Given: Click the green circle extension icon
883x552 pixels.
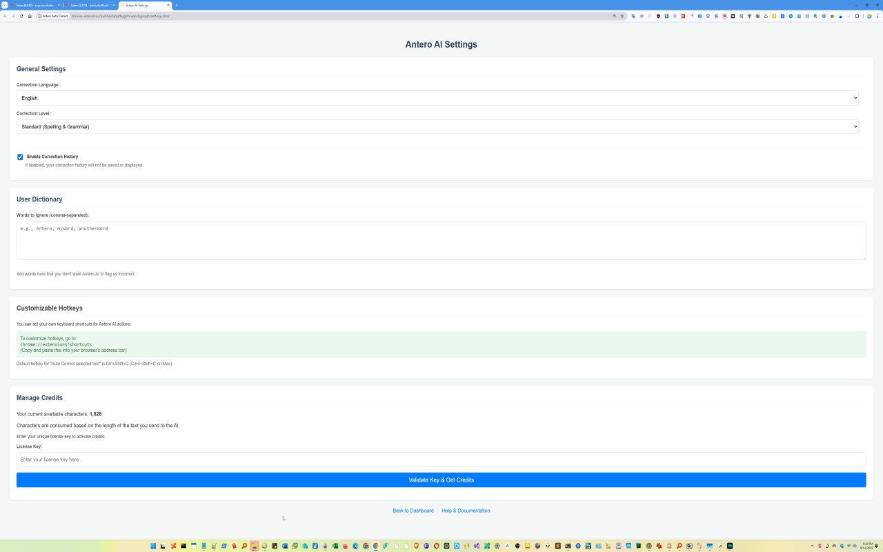Looking at the screenshot, I should 791,16.
